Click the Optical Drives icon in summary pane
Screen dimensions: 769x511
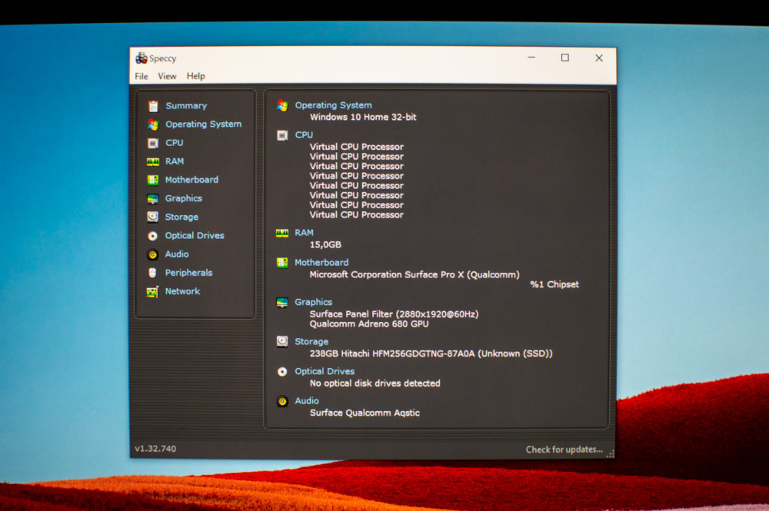(x=282, y=372)
